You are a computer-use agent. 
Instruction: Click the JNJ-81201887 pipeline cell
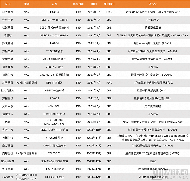coord(54,122)
